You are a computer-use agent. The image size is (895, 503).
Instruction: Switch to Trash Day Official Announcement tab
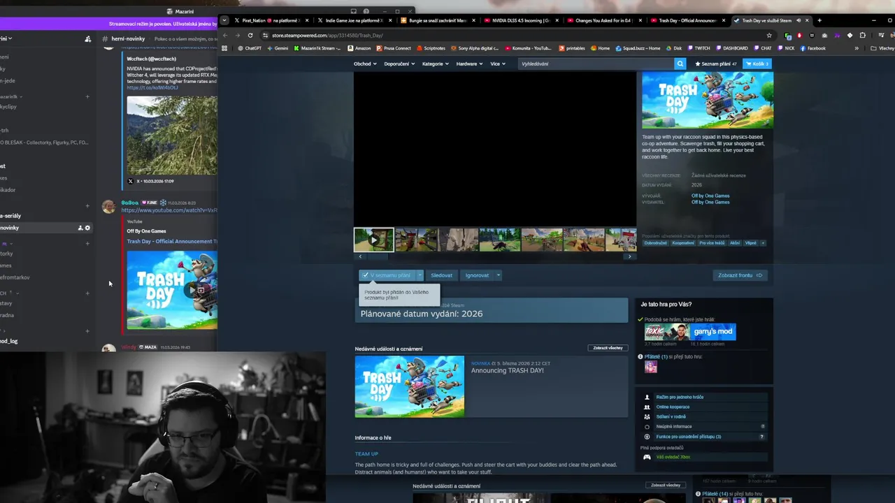coord(687,20)
